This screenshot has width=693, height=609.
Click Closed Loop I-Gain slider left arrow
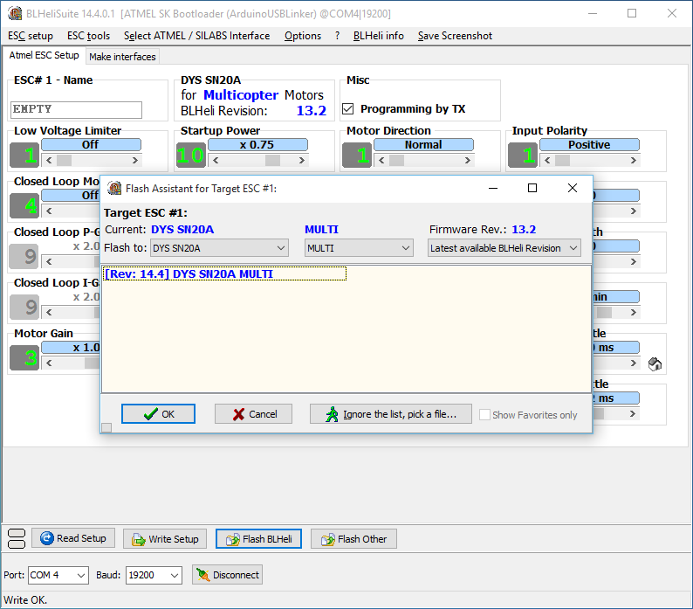[x=49, y=313]
